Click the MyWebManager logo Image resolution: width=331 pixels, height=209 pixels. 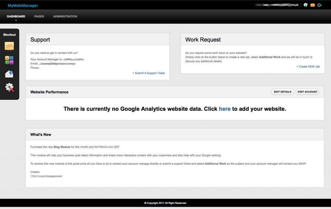pos(23,5)
